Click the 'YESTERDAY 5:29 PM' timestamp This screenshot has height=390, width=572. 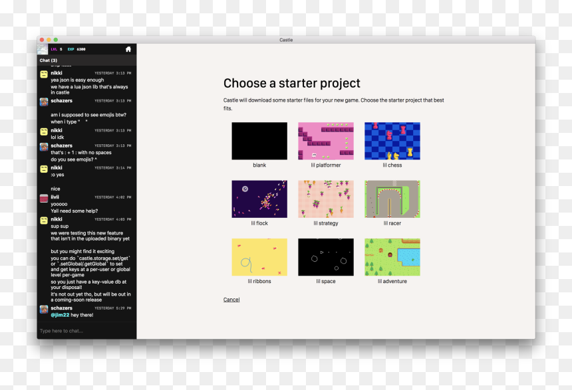tap(112, 308)
